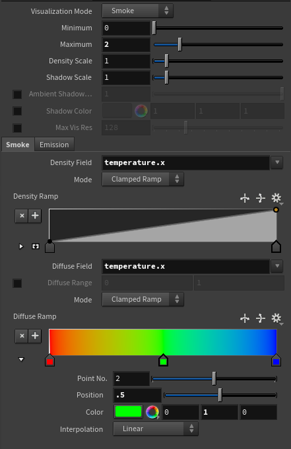Add point to the Density Ramp
The width and height of the screenshot is (291, 449).
click(35, 216)
